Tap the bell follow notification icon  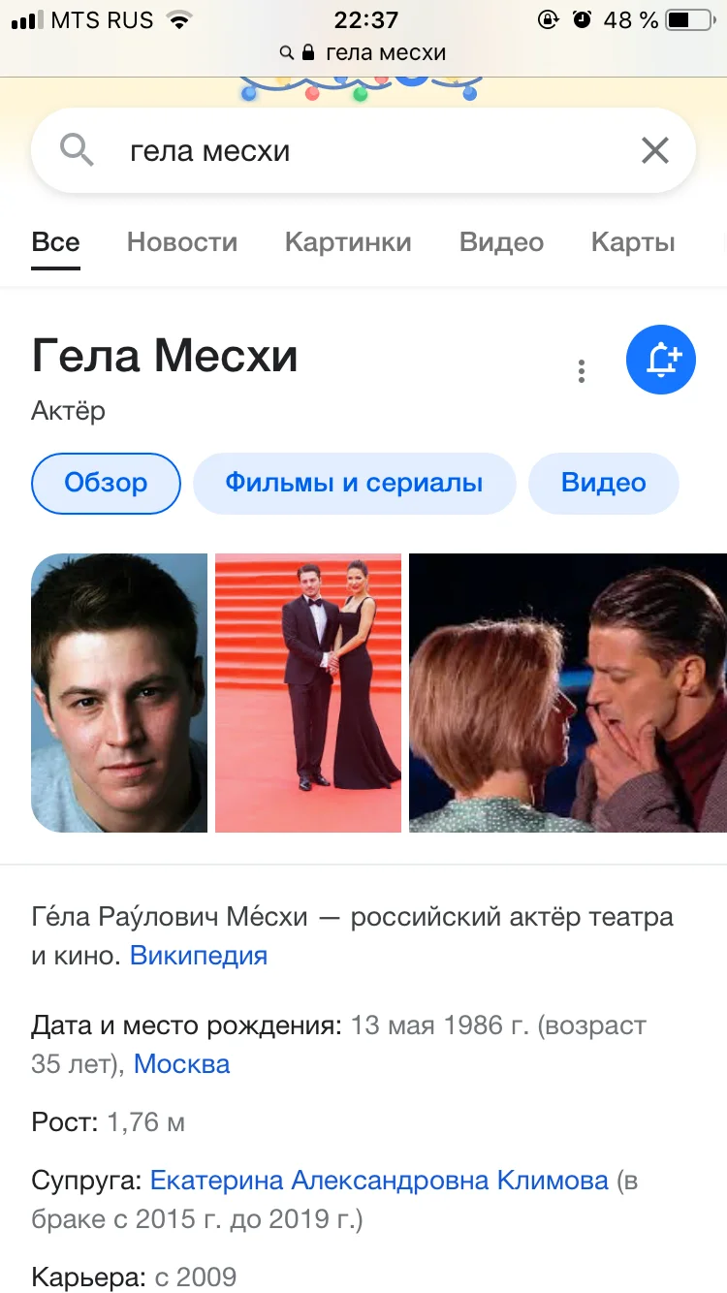[x=661, y=360]
